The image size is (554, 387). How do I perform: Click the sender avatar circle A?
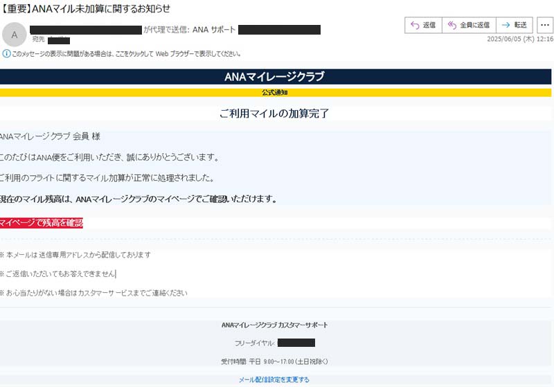[15, 35]
